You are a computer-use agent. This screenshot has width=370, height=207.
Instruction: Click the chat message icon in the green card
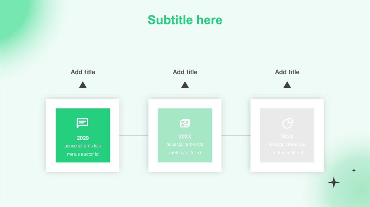click(x=82, y=123)
